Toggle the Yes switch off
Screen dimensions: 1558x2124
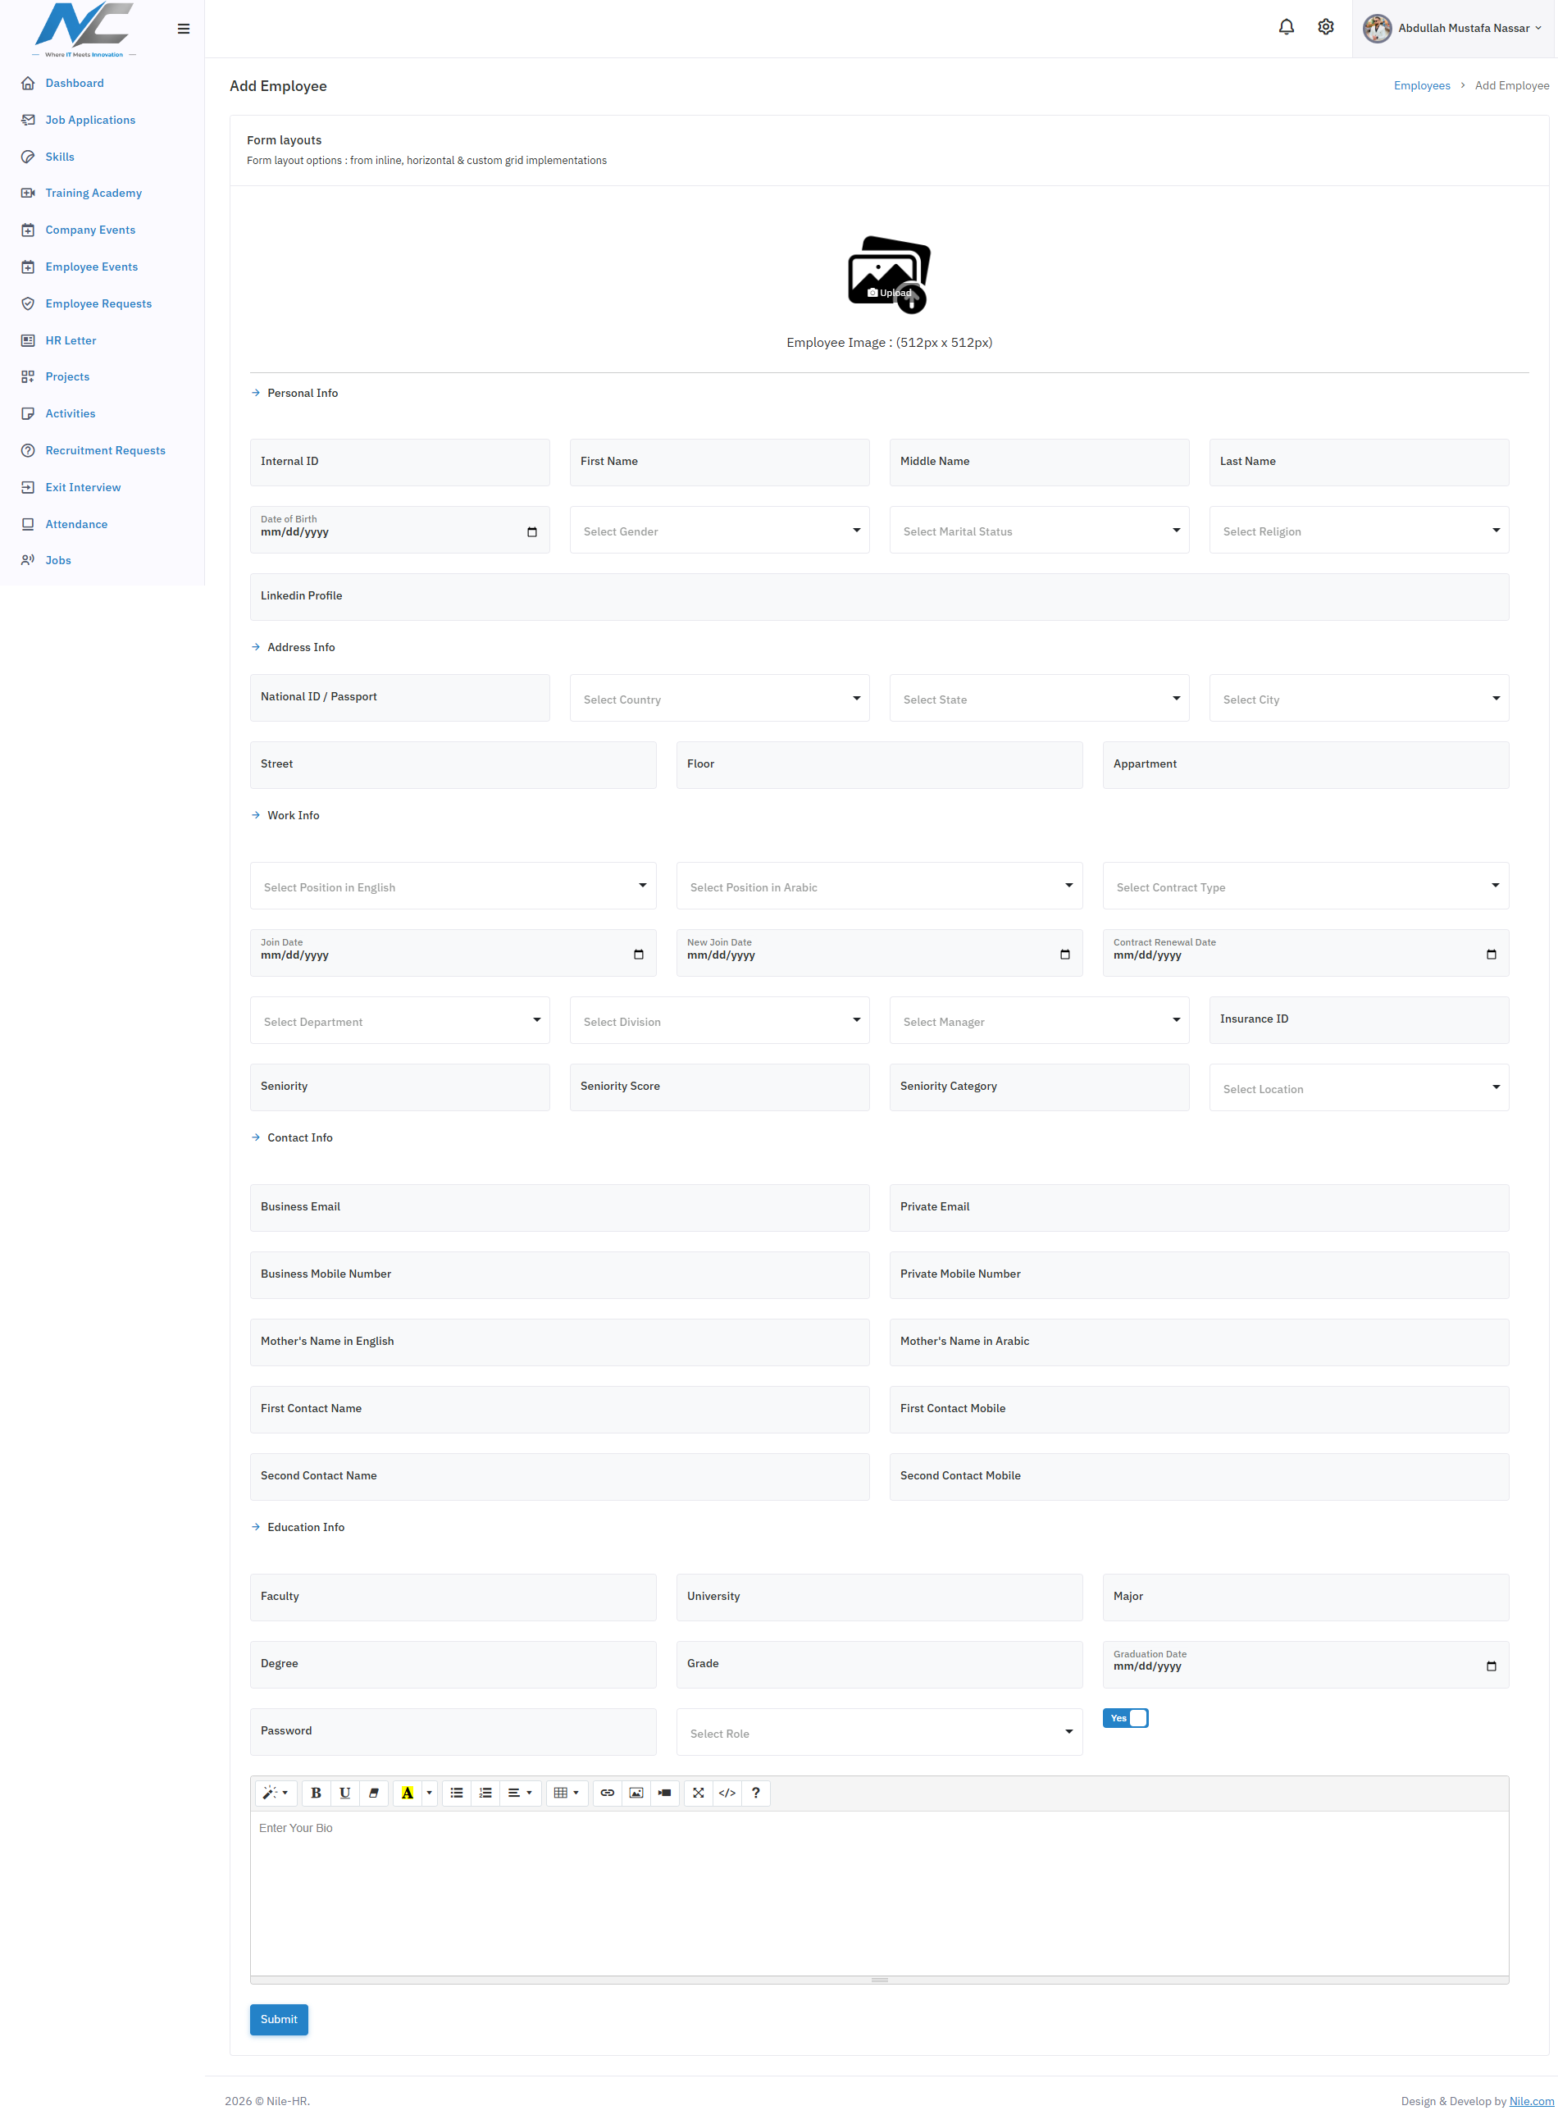pos(1125,1717)
